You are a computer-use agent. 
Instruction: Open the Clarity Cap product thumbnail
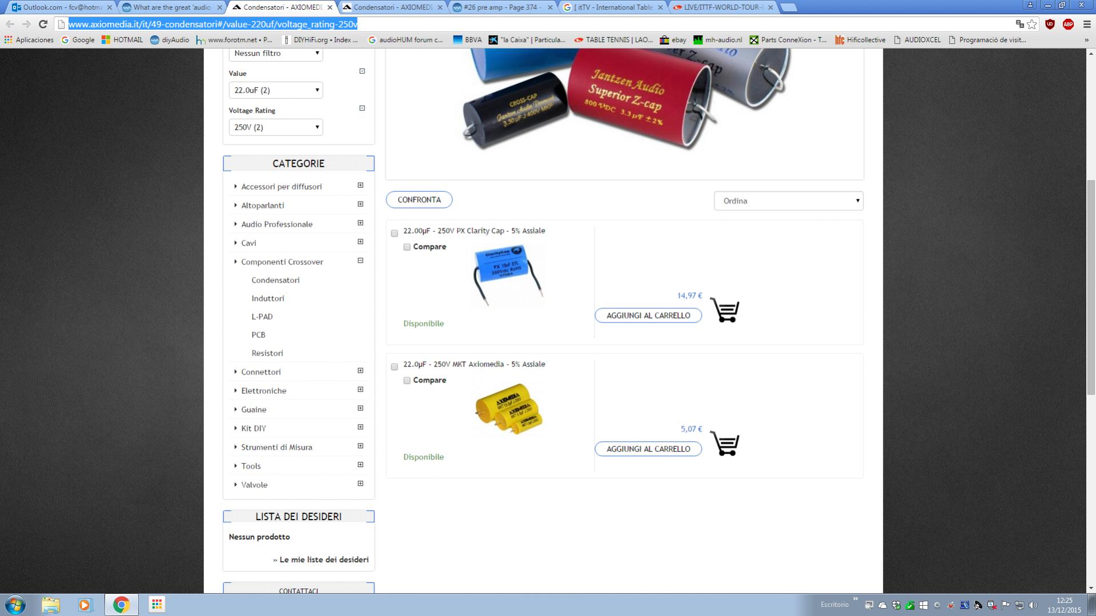(x=508, y=276)
